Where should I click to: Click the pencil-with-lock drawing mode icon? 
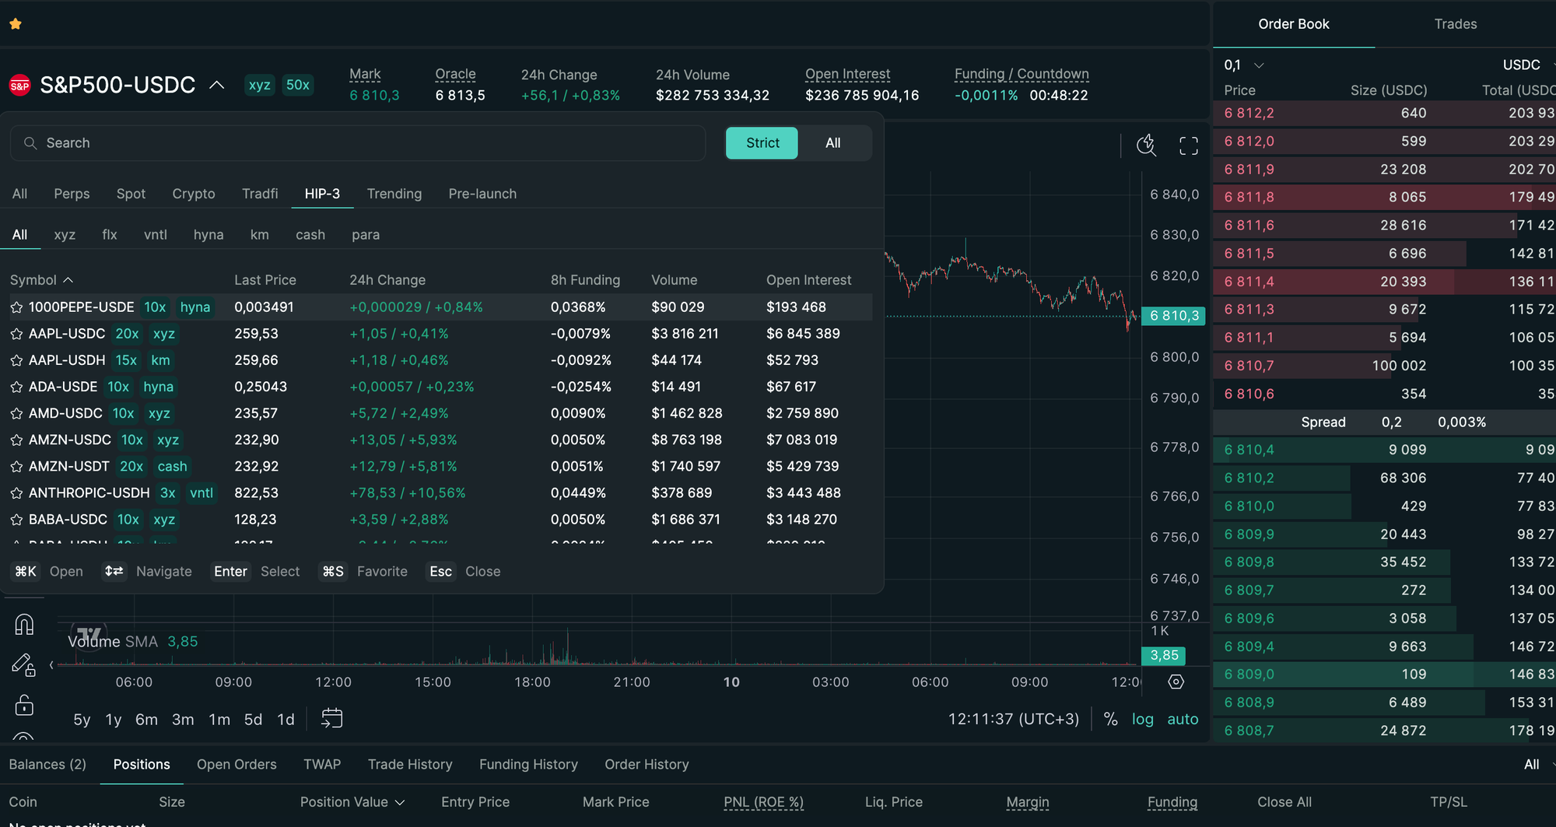pyautogui.click(x=24, y=665)
